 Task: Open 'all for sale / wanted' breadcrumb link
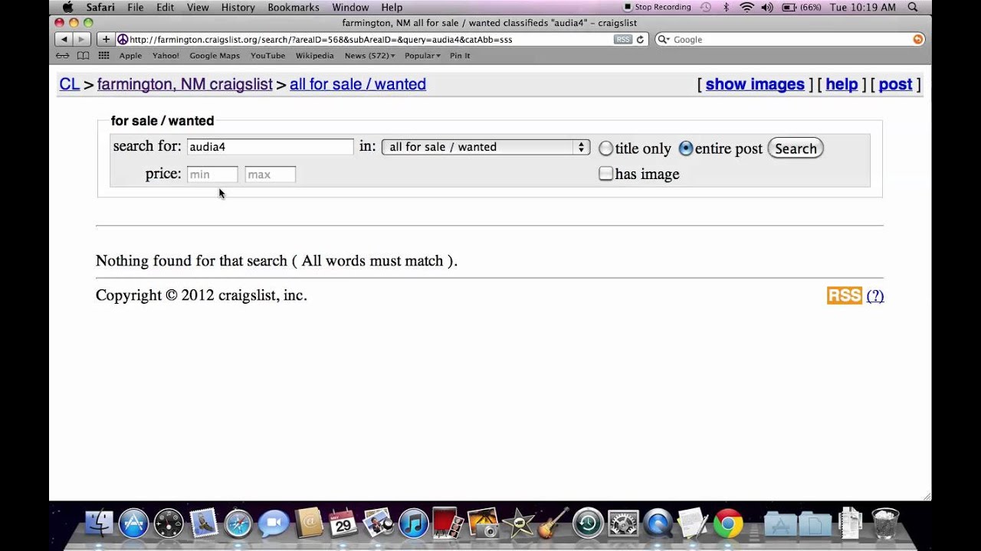point(358,84)
